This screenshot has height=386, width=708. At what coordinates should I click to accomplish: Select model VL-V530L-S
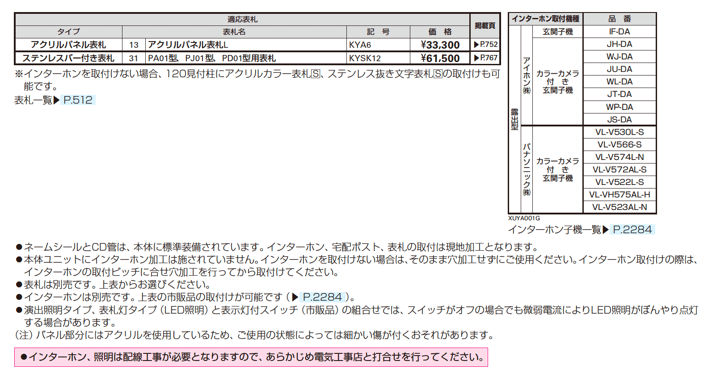[x=619, y=132]
